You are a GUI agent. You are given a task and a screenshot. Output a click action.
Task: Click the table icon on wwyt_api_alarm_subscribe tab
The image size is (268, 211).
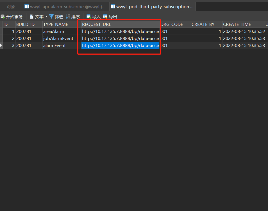[27, 6]
